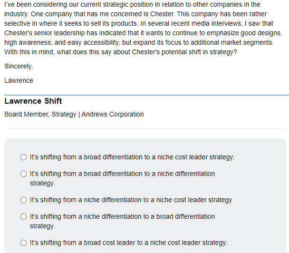Click answer text 'broad differentiation to a niche cost leader'

click(x=132, y=157)
